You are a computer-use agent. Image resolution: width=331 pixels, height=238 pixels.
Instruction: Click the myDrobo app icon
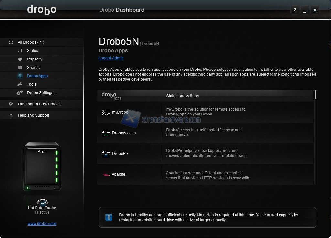(x=106, y=112)
